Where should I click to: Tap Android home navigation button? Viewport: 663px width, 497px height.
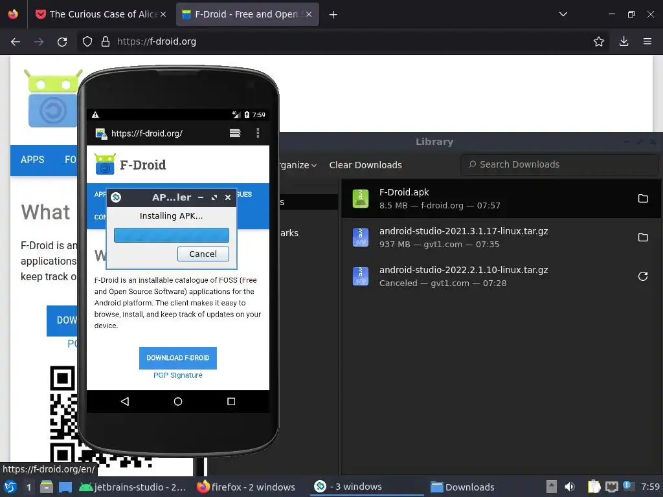click(x=178, y=401)
